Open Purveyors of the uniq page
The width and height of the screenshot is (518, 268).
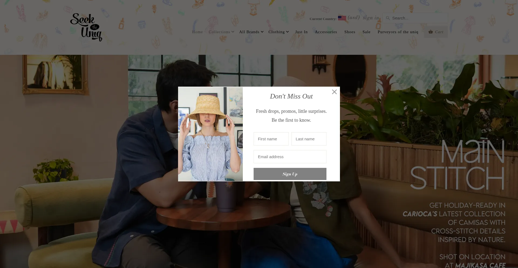398,32
